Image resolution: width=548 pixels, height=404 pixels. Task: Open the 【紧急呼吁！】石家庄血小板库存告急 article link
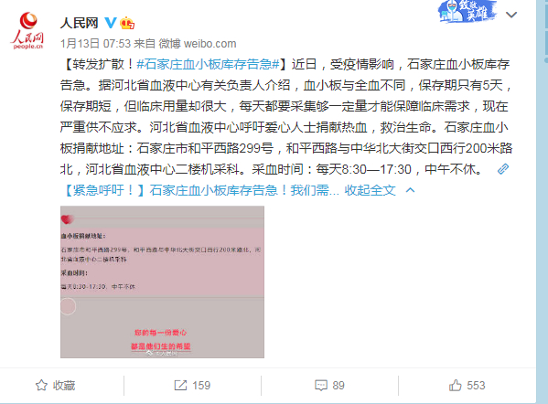click(200, 190)
